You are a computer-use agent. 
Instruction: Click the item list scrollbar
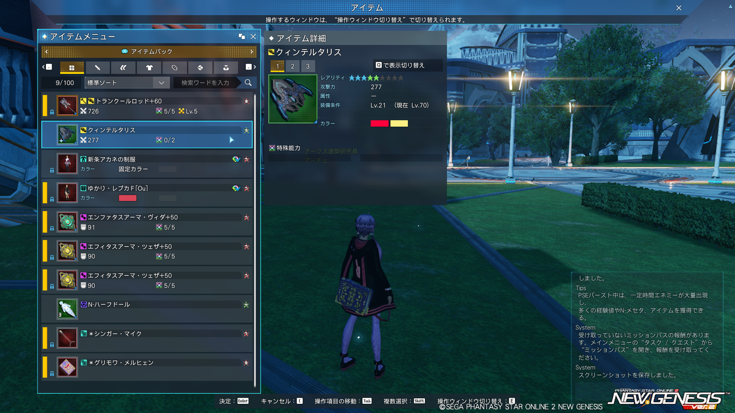(255, 241)
